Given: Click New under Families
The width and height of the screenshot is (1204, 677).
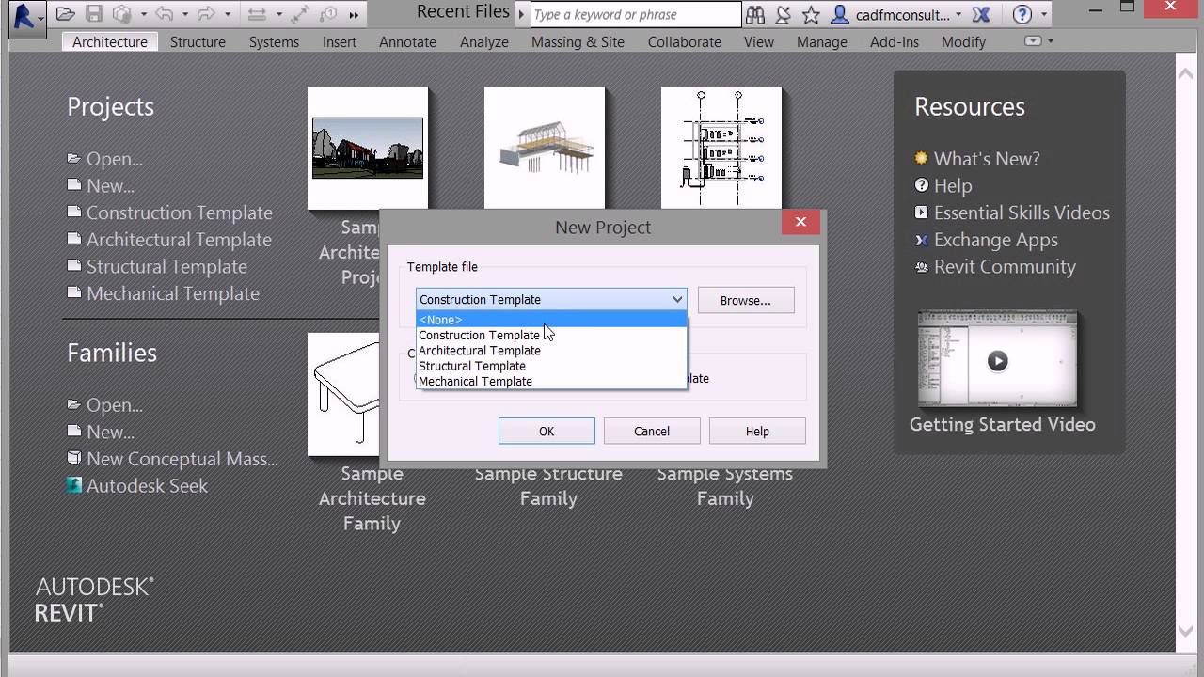Looking at the screenshot, I should [110, 432].
